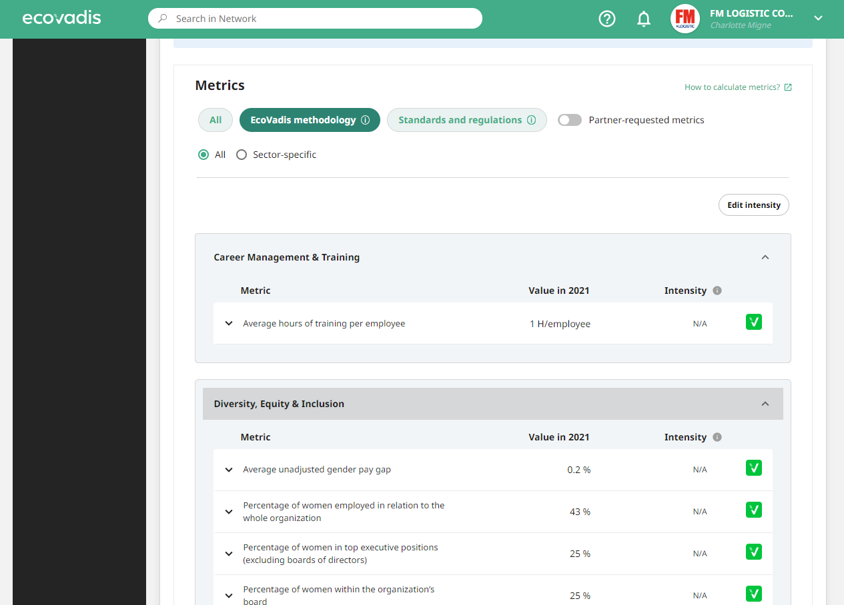Click the search magnifier icon

pyautogui.click(x=162, y=19)
